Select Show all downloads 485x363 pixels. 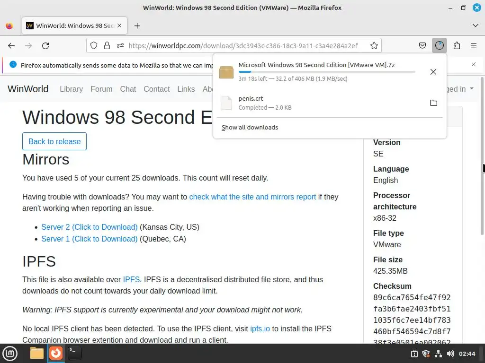(250, 128)
